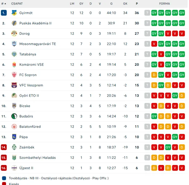The image size is (189, 185).
Task: Click Gyirmót's gray question mark form badge
Action: coord(147,13)
